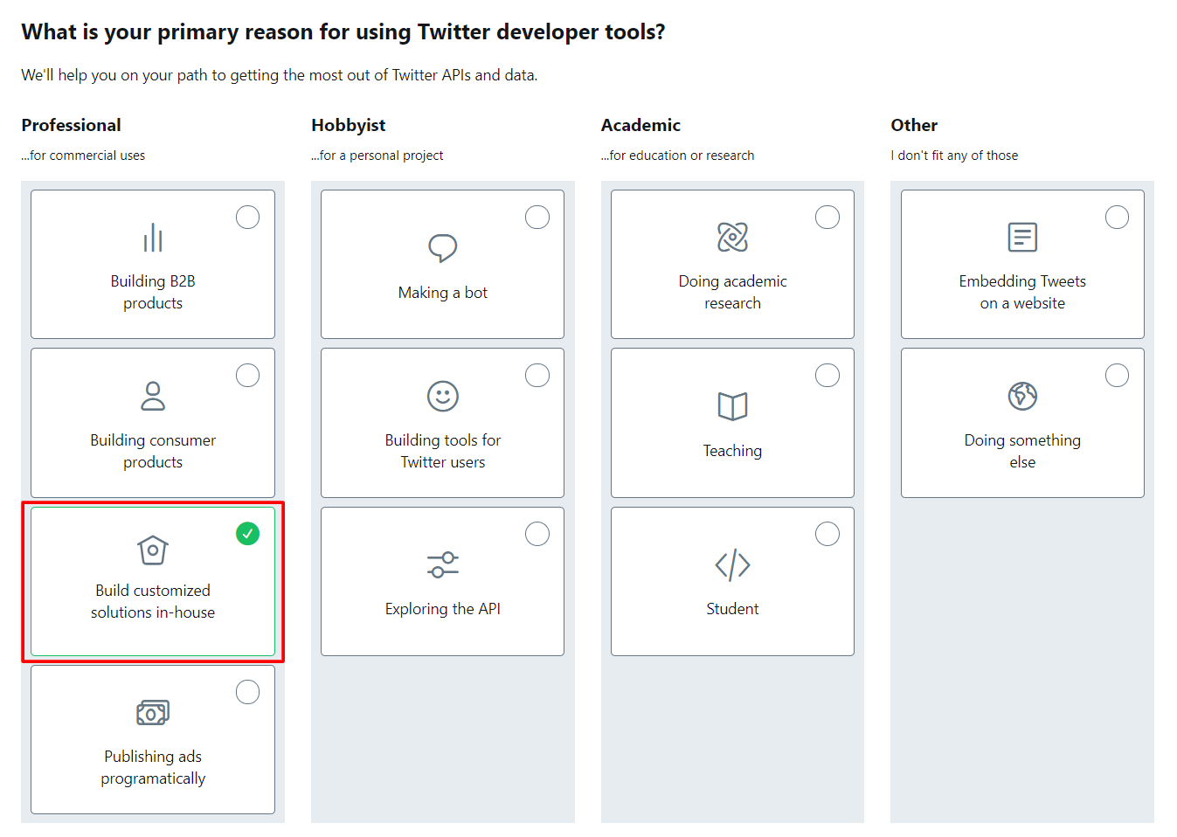Click the code brackets icon for Student
The width and height of the screenshot is (1177, 837).
pyautogui.click(x=732, y=564)
